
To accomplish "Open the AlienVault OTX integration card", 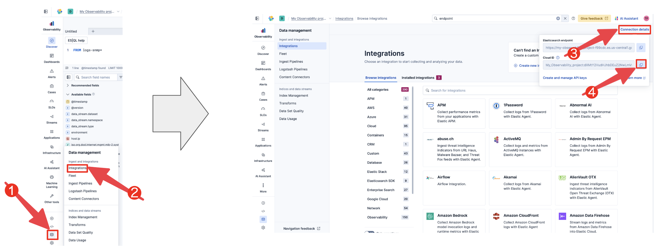I will point(586,188).
